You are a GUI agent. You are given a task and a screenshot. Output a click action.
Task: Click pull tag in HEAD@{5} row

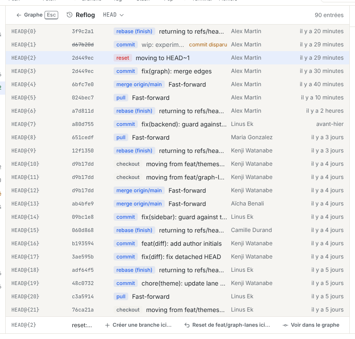pyautogui.click(x=121, y=98)
